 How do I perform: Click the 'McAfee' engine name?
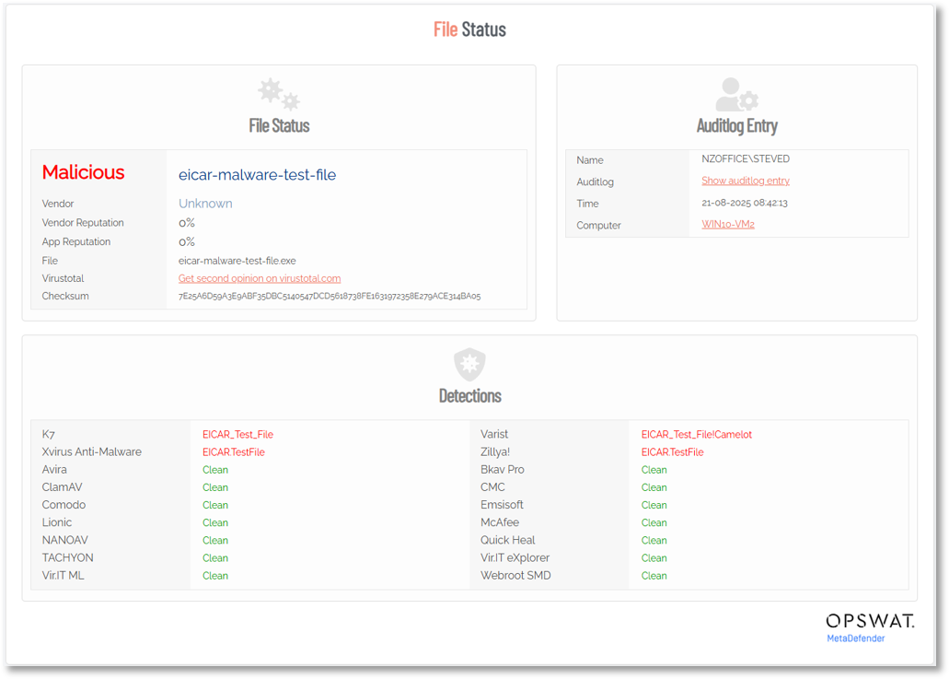click(x=500, y=522)
